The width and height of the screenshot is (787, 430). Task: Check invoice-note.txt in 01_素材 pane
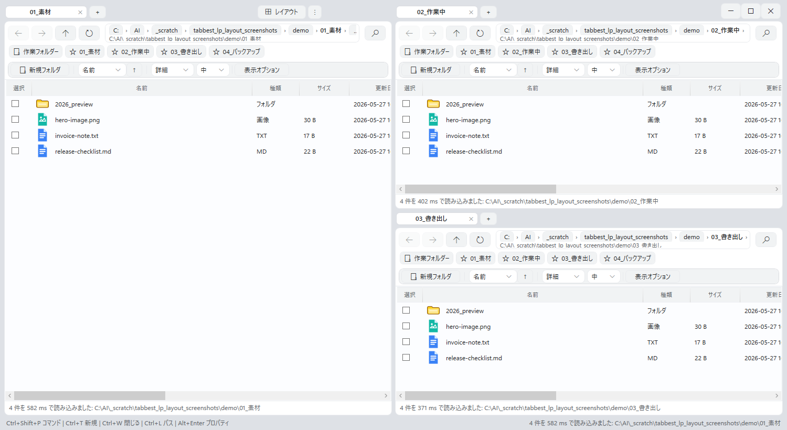[15, 135]
